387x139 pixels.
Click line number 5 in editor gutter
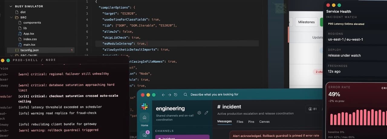click(x=87, y=26)
